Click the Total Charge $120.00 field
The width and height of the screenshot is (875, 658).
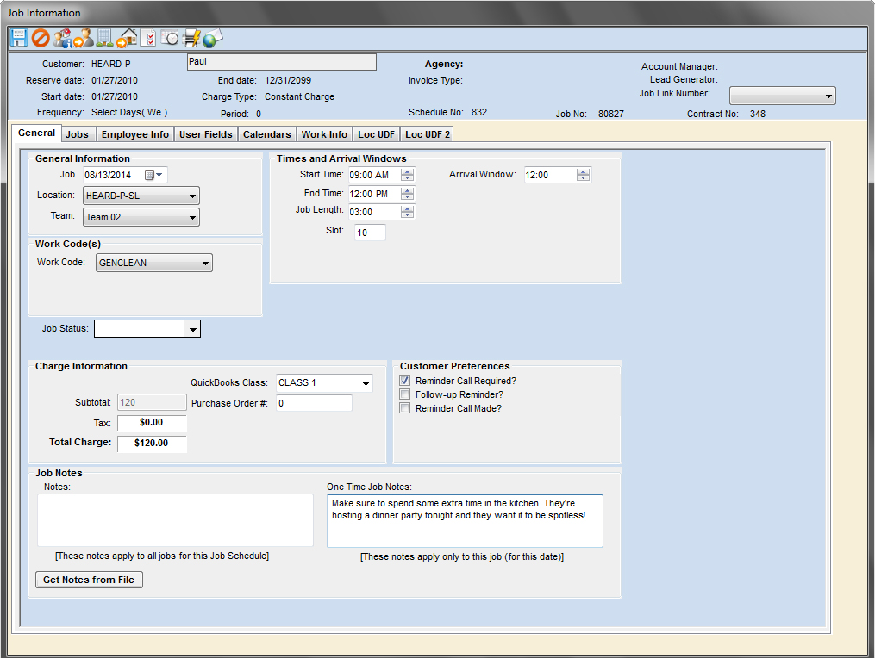152,443
